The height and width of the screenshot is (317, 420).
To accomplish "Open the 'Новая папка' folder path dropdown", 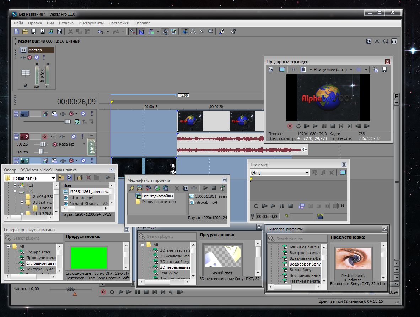I will [53, 178].
